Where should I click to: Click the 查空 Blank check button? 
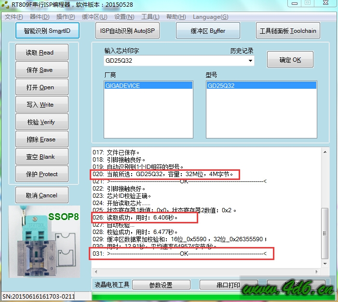click(x=42, y=156)
